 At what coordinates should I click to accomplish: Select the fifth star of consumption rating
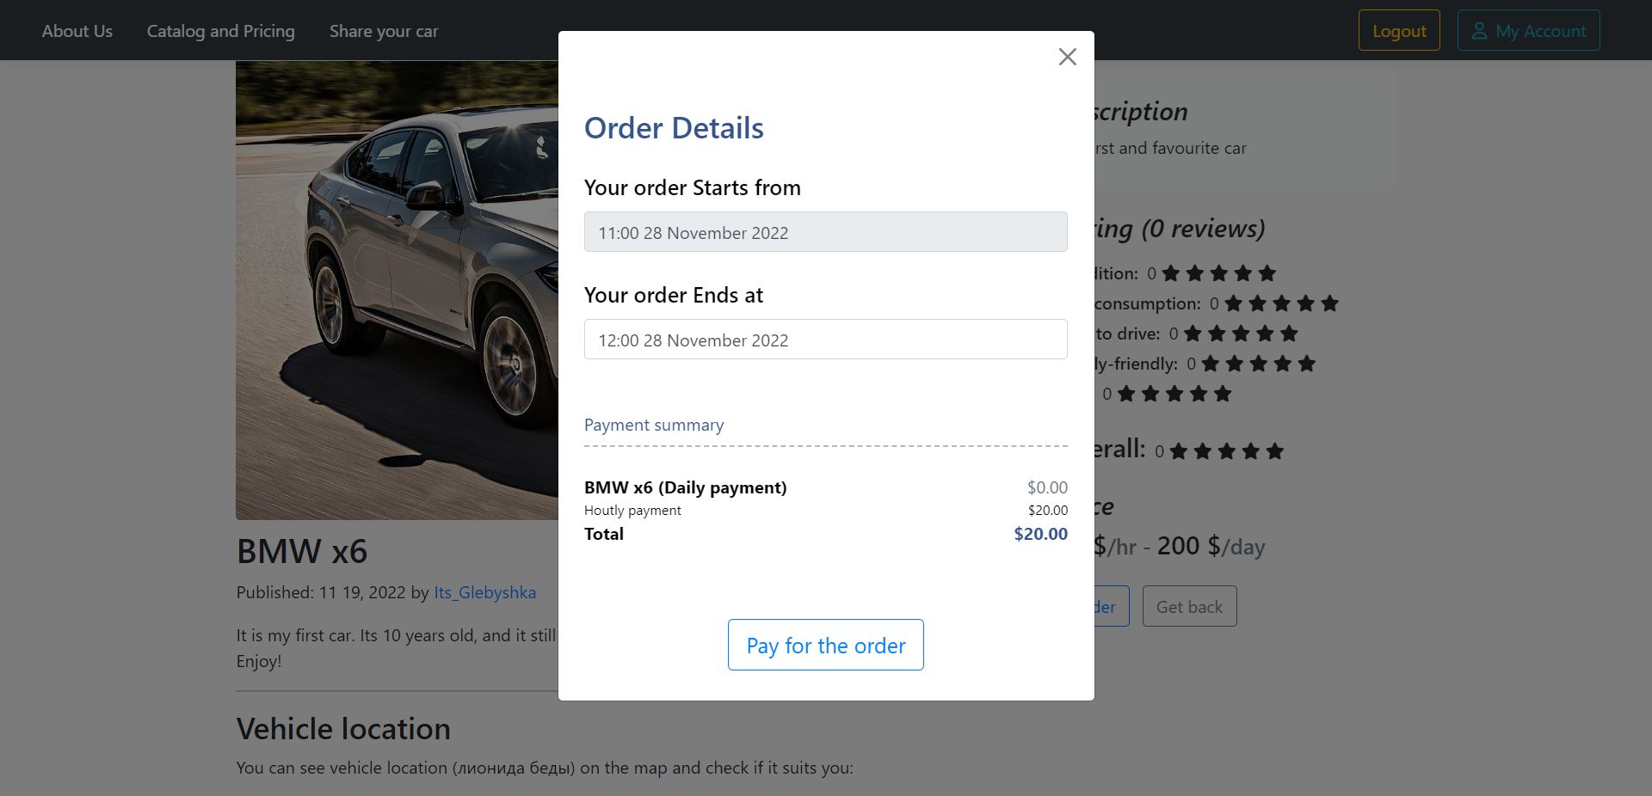pyautogui.click(x=1330, y=303)
